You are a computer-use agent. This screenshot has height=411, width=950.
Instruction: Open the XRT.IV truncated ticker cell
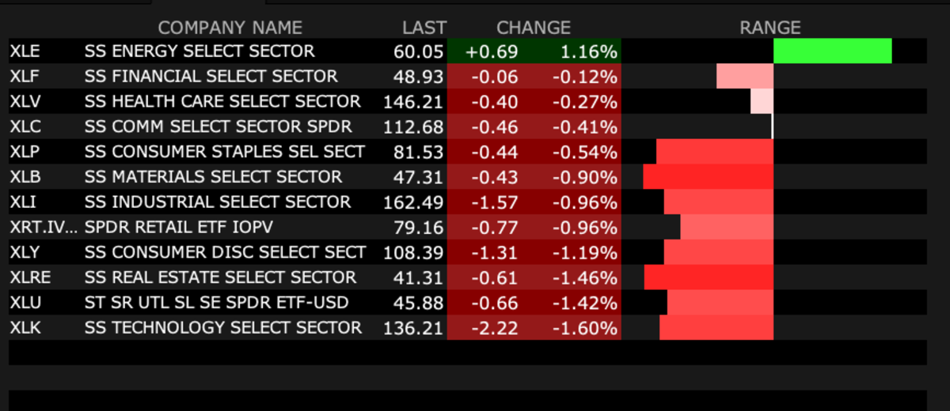point(44,228)
